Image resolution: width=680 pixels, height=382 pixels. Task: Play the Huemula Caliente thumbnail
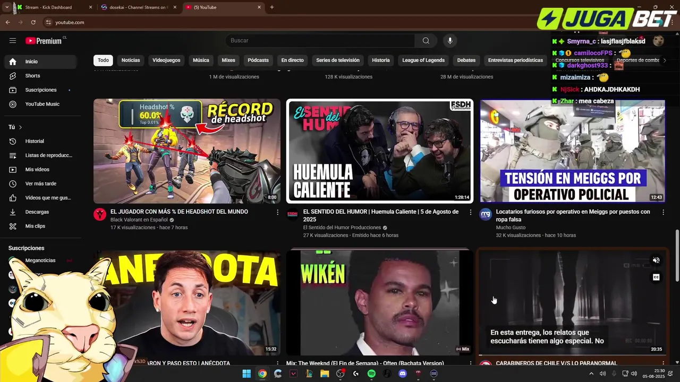[x=380, y=151]
